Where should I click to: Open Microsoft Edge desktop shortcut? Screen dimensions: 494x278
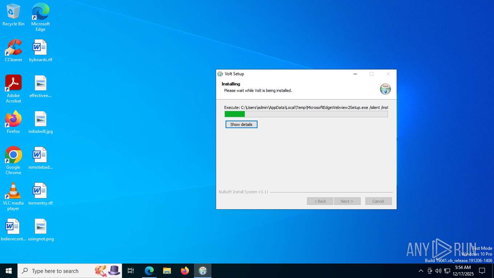[x=40, y=17]
